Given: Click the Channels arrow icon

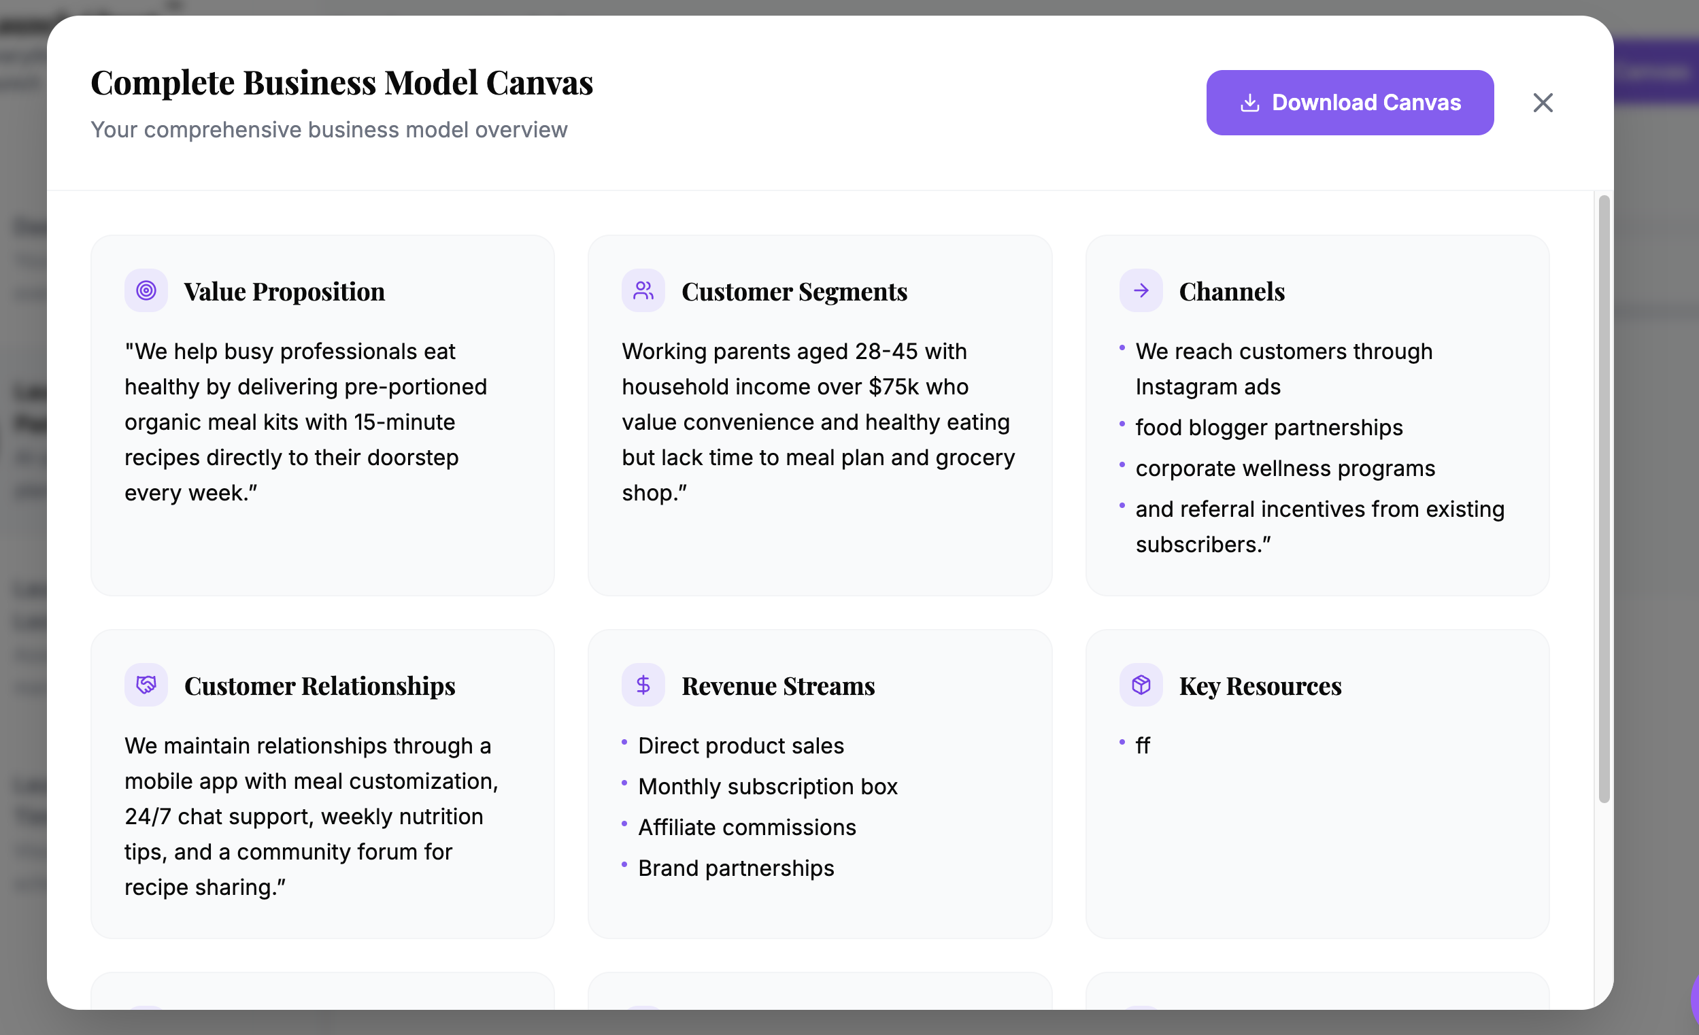Looking at the screenshot, I should coord(1141,290).
